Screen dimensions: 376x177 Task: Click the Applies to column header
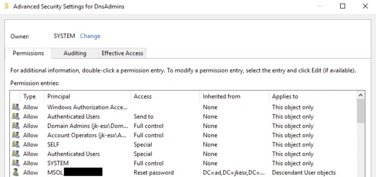click(285, 97)
